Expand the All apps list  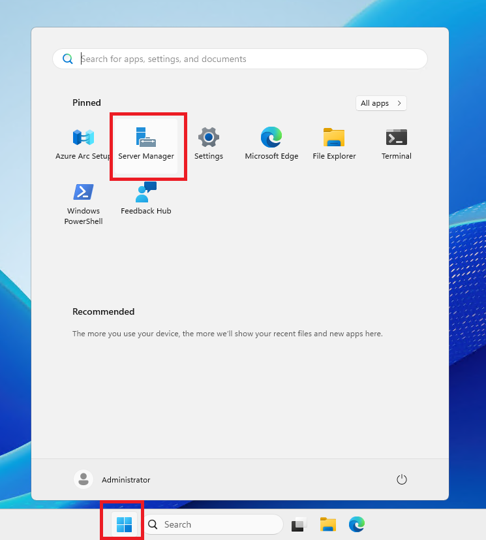[381, 103]
